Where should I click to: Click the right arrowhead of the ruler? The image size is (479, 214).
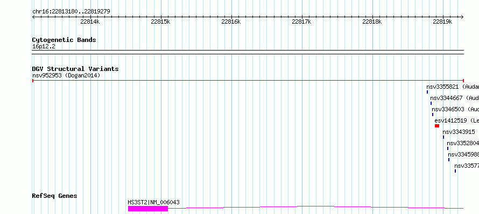click(x=462, y=17)
